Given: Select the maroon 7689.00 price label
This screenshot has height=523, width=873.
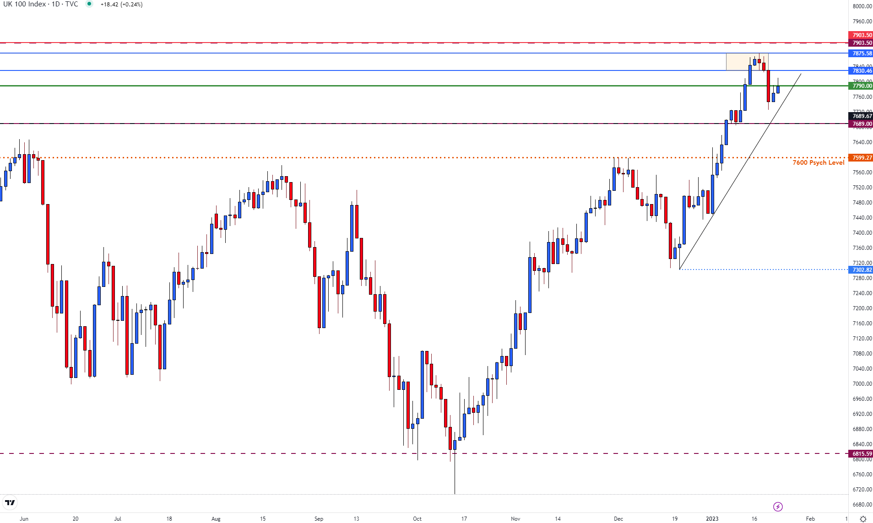Looking at the screenshot, I should pos(861,124).
